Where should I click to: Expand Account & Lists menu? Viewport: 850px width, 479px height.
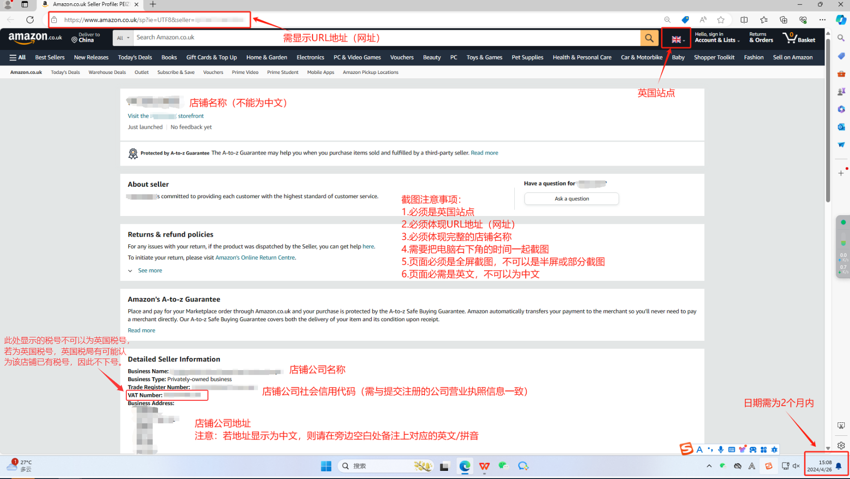[716, 38]
